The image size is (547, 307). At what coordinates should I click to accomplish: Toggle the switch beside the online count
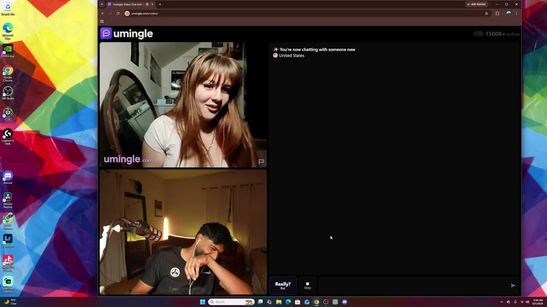coord(478,34)
